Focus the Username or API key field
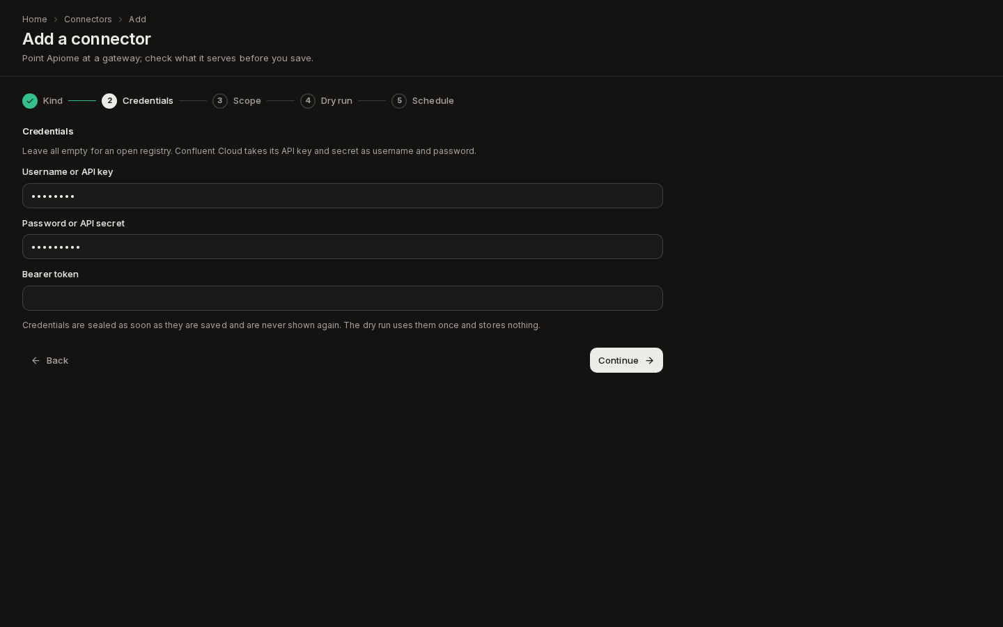The width and height of the screenshot is (1003, 627). (343, 196)
